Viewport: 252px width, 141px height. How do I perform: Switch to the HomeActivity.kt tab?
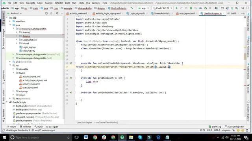(x=162, y=13)
